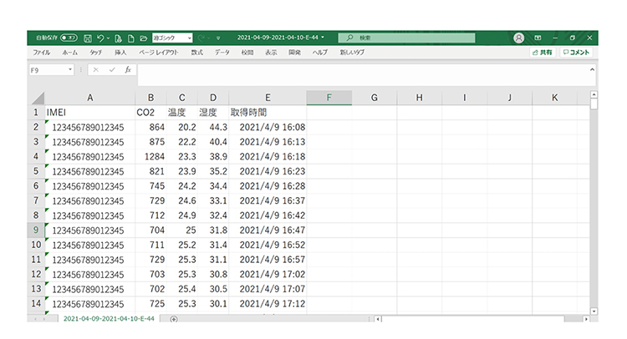Click the vertical scrollbar thumb
The image size is (627, 339).
click(x=594, y=104)
